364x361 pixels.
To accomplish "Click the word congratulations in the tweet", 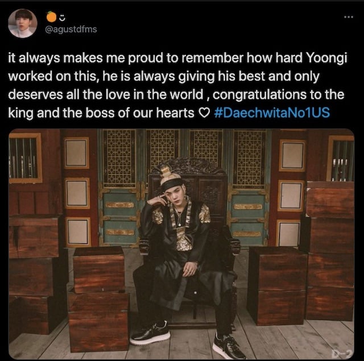I will pyautogui.click(x=259, y=95).
